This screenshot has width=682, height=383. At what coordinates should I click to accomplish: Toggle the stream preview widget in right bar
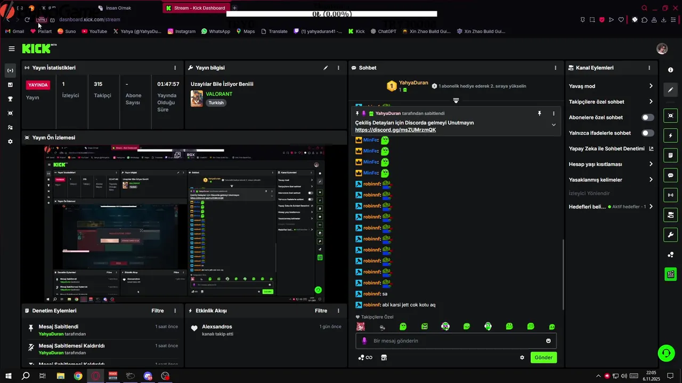point(670,115)
